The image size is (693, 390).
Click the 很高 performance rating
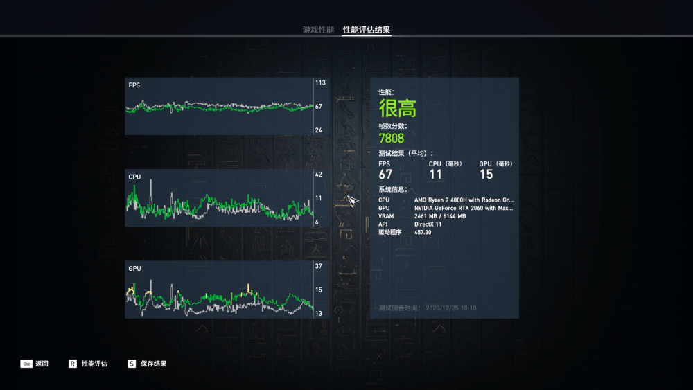point(397,108)
